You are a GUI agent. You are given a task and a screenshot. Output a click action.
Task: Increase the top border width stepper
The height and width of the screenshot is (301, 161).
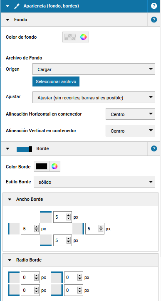[68, 216]
